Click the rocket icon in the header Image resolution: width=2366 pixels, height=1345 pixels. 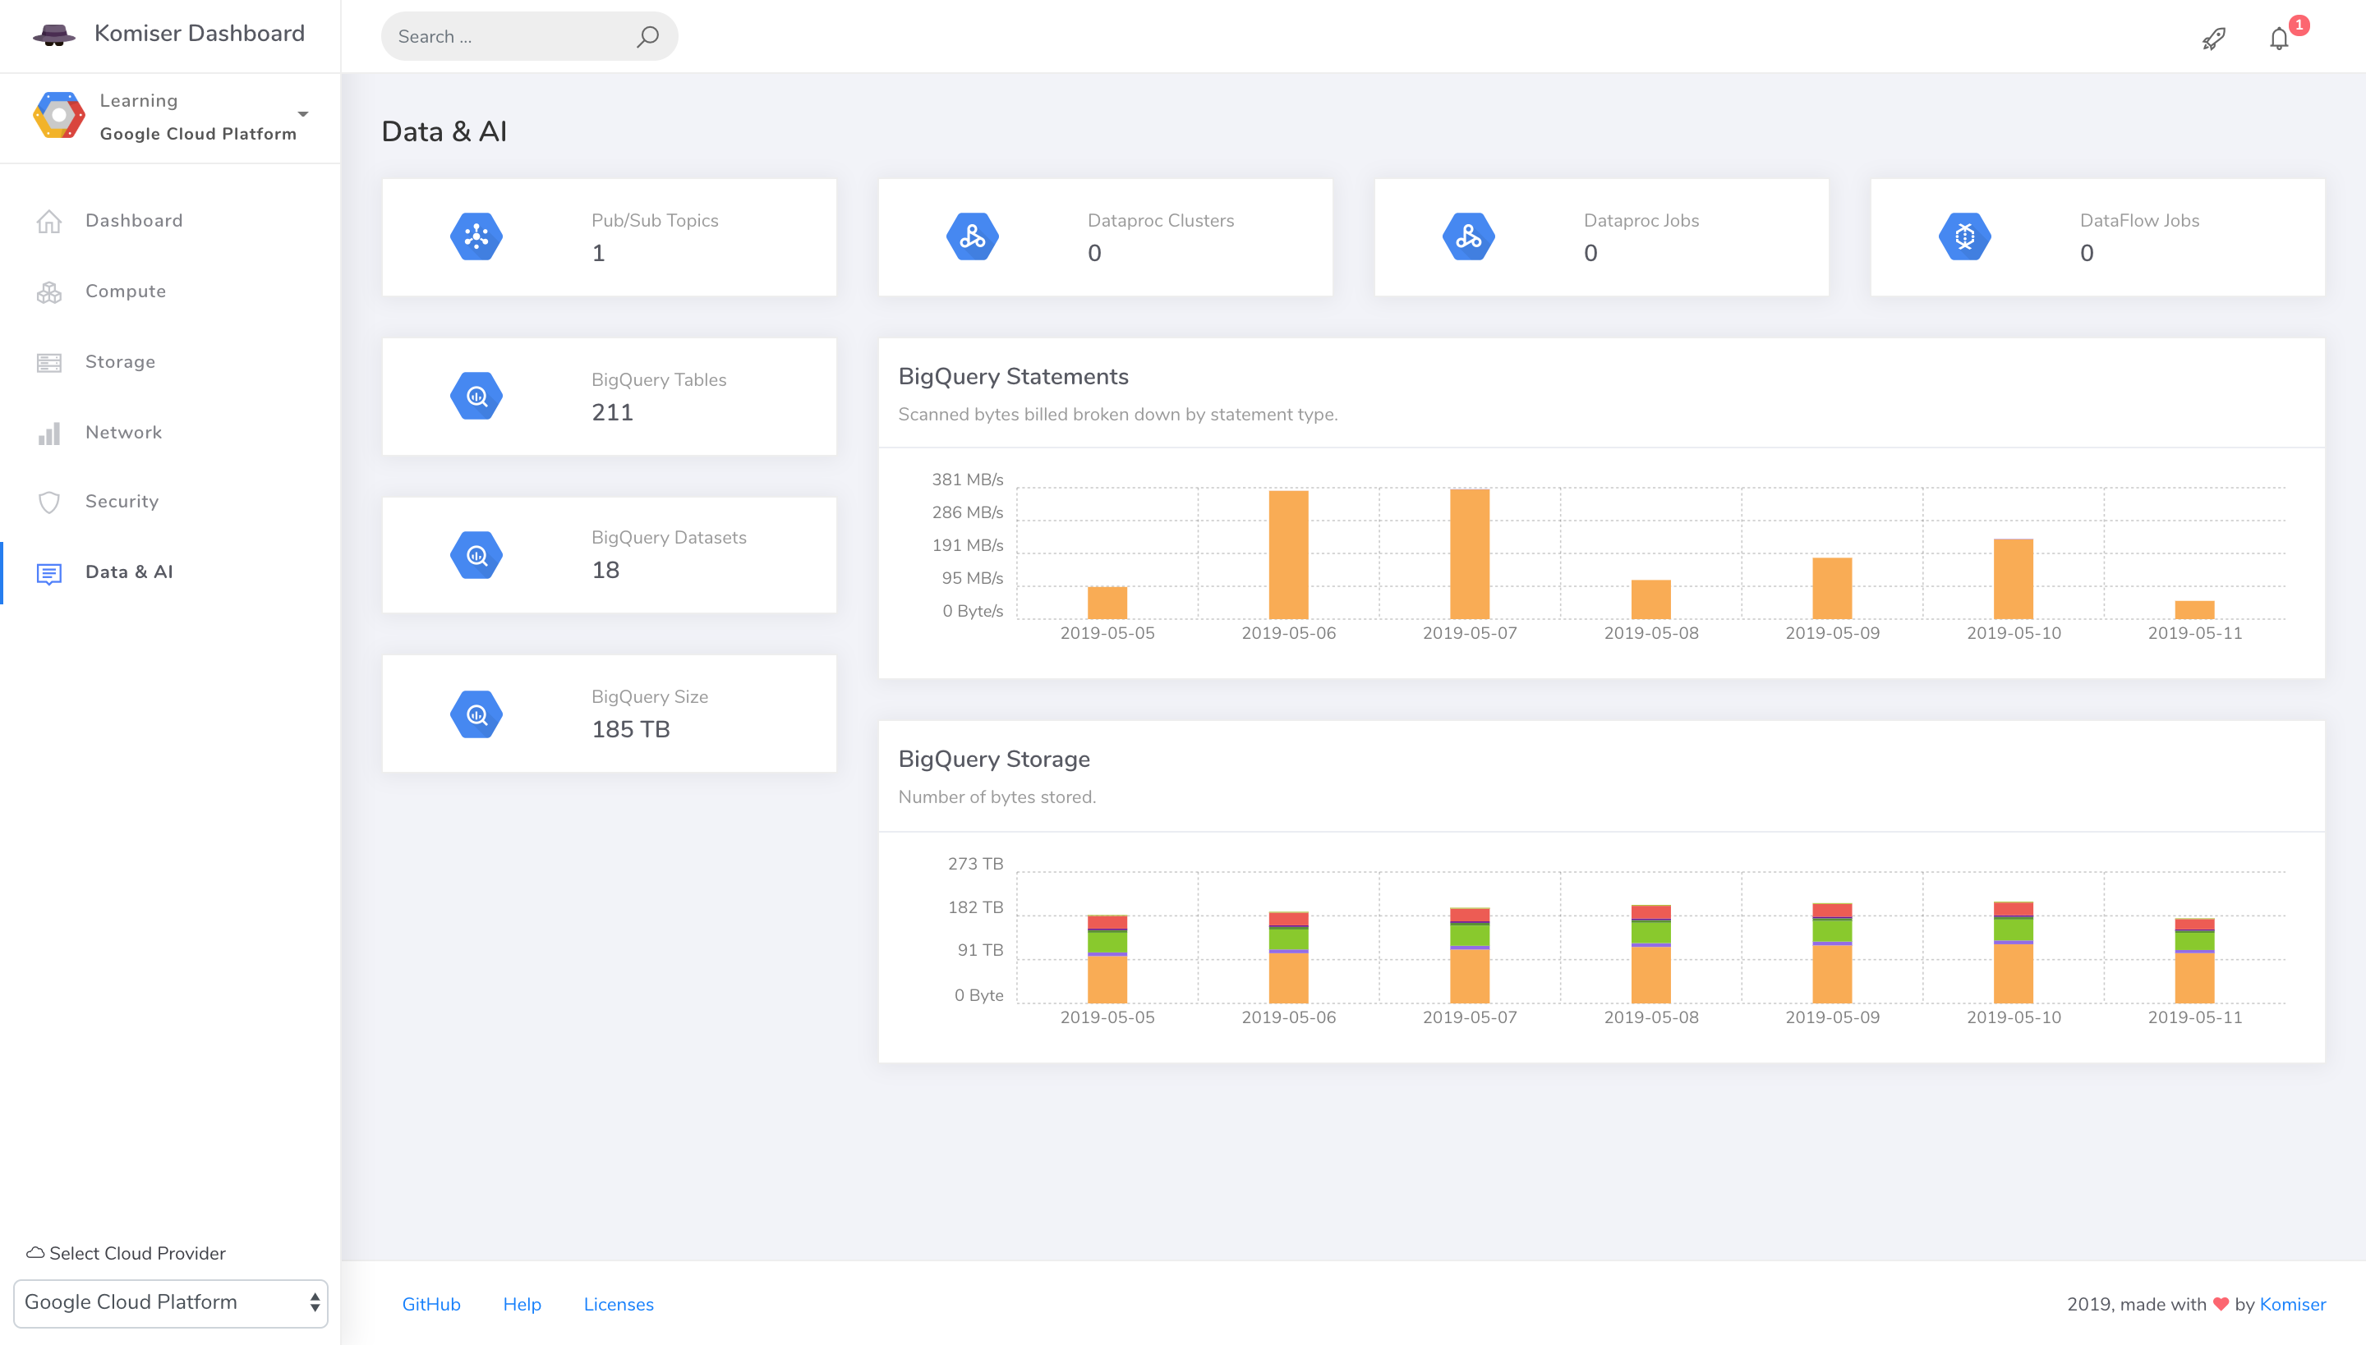2213,38
